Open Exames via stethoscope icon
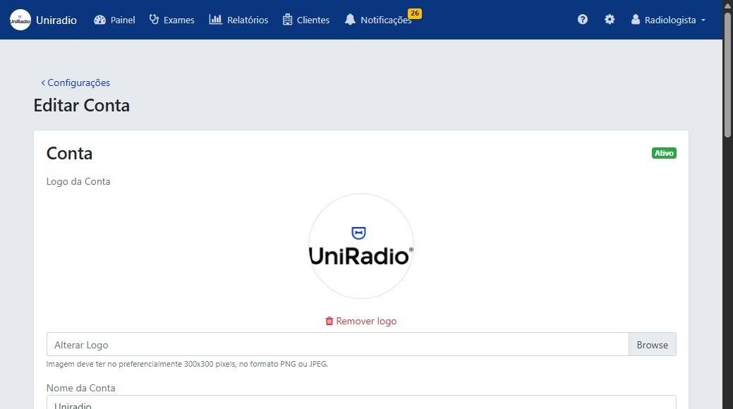The height and width of the screenshot is (409, 733). pyautogui.click(x=155, y=20)
